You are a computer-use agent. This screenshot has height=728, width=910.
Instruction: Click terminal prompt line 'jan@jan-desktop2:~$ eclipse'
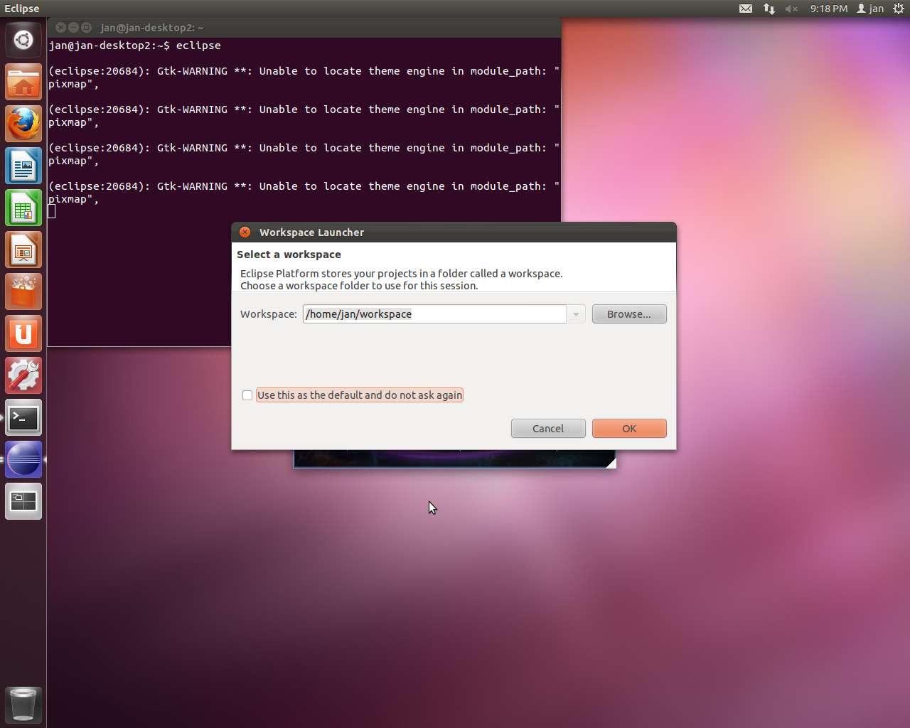click(x=134, y=45)
